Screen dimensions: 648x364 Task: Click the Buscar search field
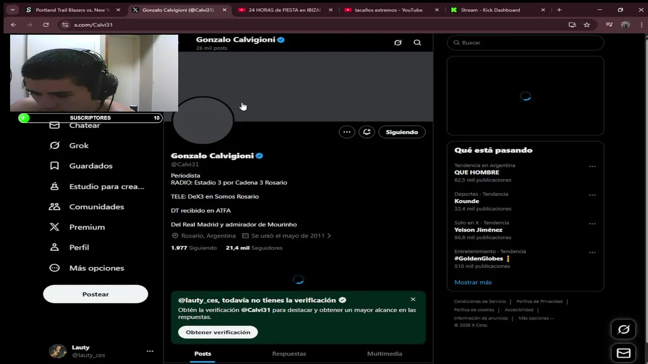click(525, 42)
